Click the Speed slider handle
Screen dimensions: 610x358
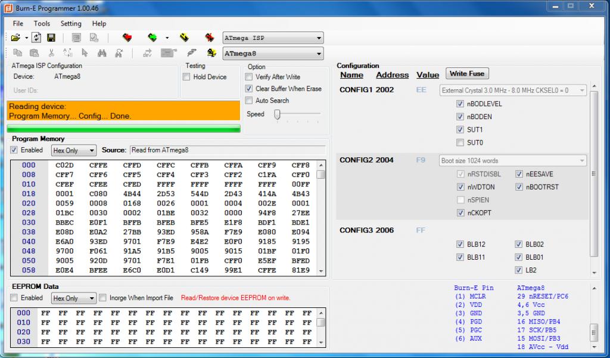point(277,114)
